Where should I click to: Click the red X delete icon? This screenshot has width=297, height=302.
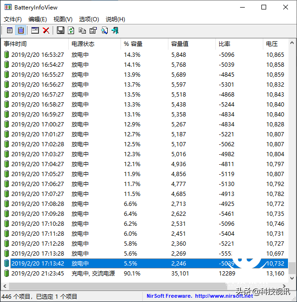[x=46, y=30]
